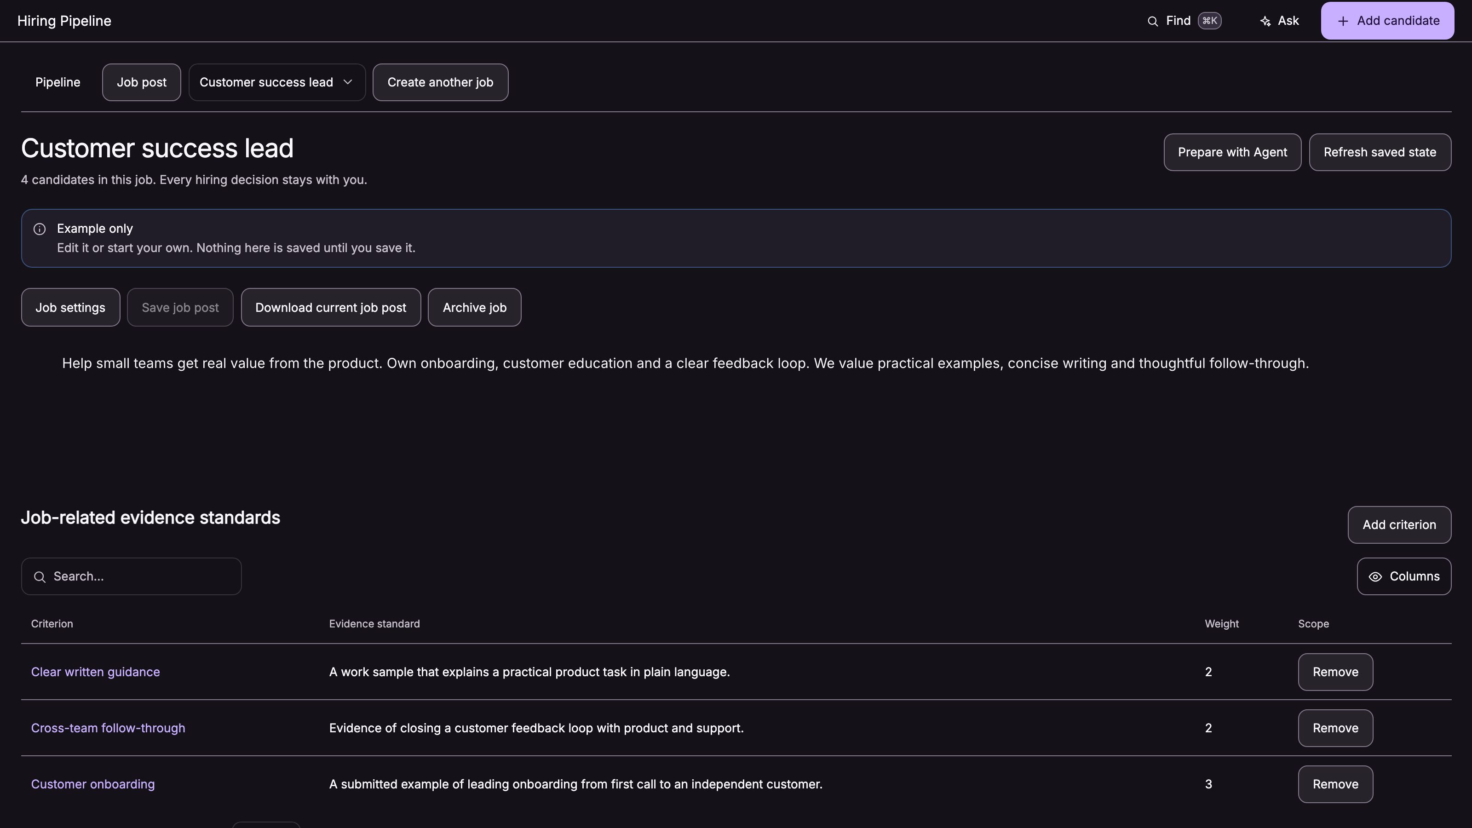Switch to the Job post tab

coord(141,82)
